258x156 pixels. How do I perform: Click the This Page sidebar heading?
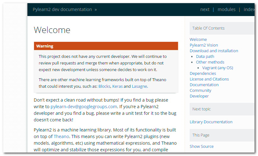click(x=201, y=135)
